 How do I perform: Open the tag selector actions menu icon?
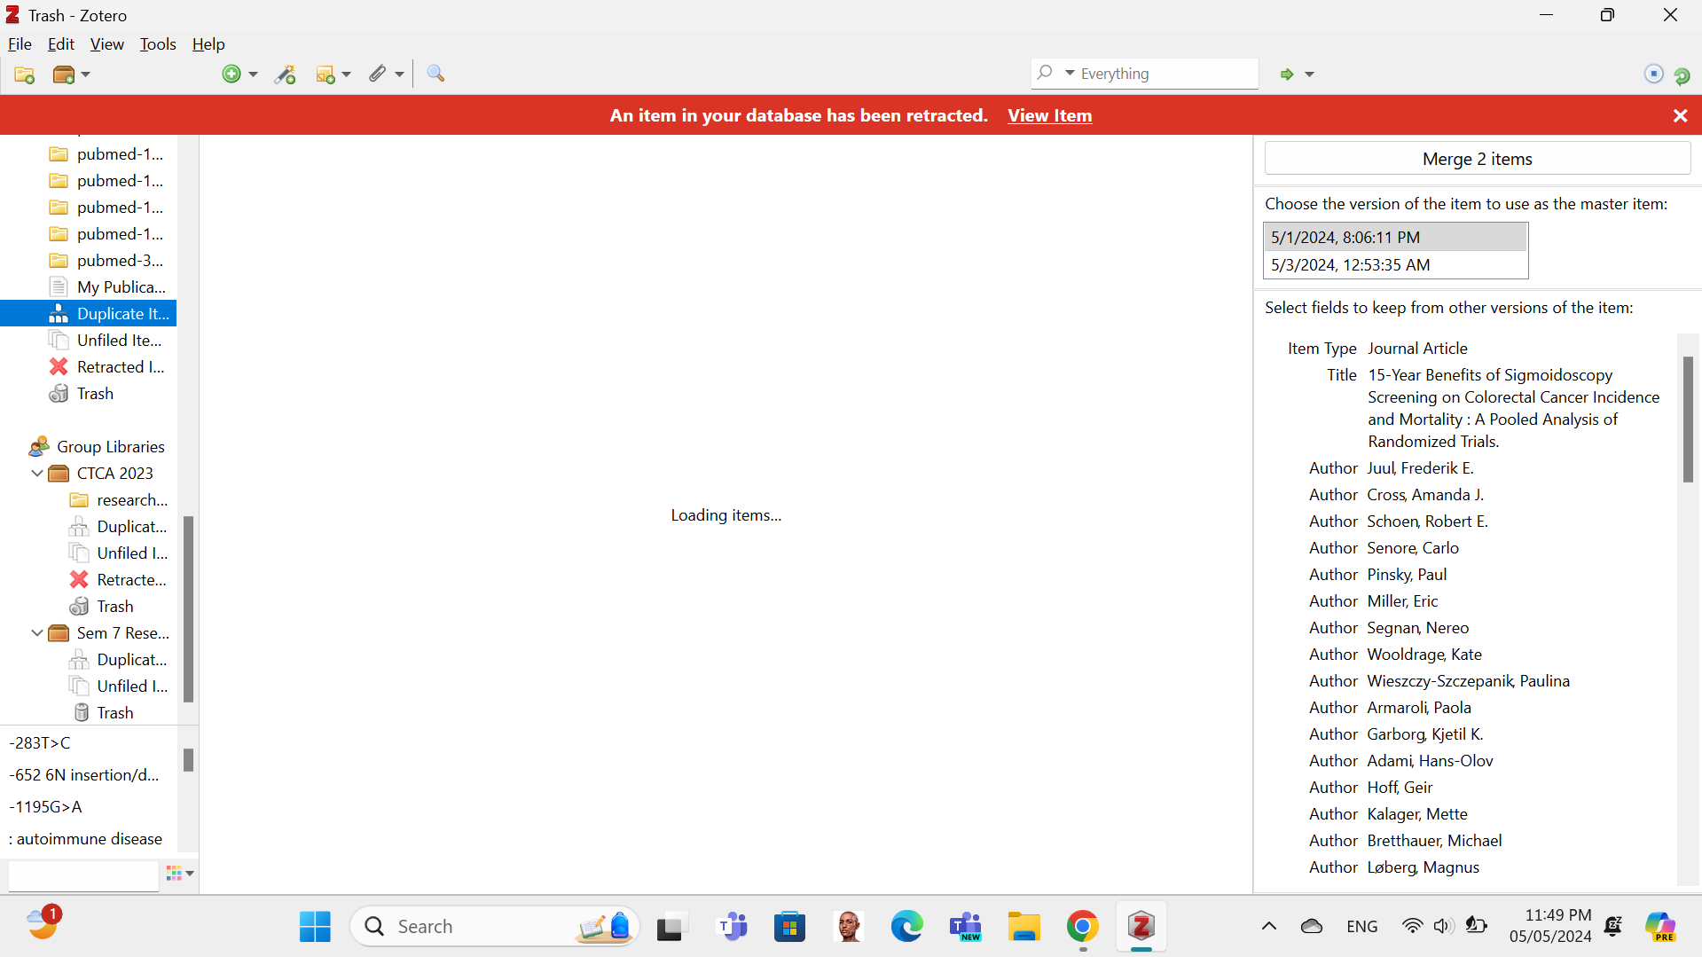(x=180, y=874)
